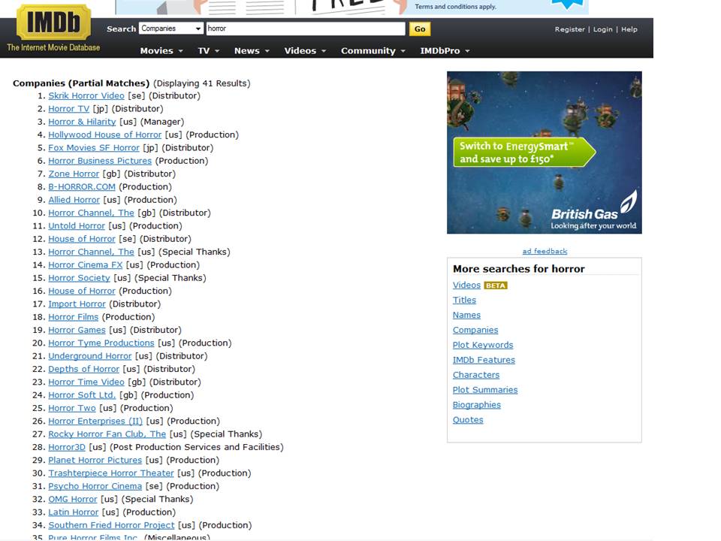Open the Horror TV company link

69,108
